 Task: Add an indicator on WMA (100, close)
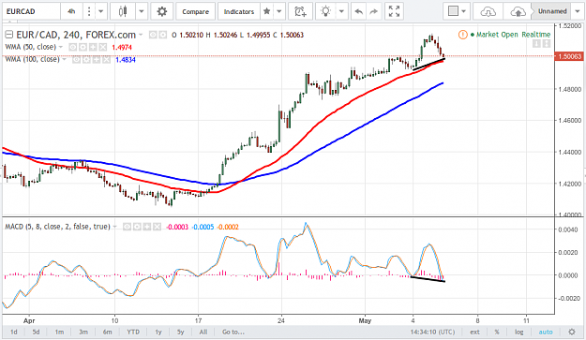click(97, 60)
